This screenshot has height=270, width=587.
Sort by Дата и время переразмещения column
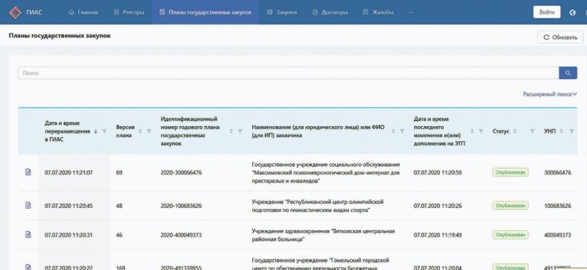[x=96, y=131]
